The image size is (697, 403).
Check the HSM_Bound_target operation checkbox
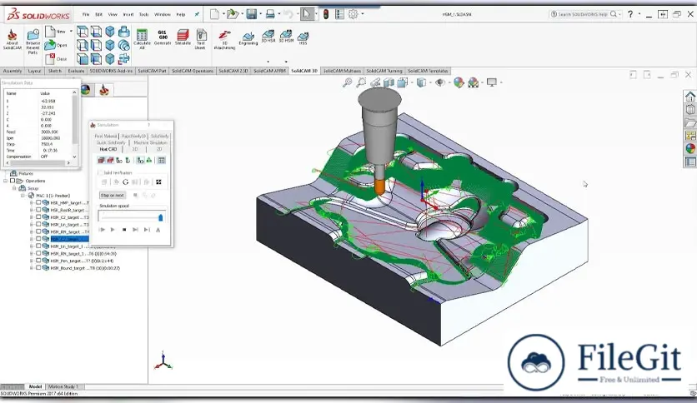tap(38, 267)
